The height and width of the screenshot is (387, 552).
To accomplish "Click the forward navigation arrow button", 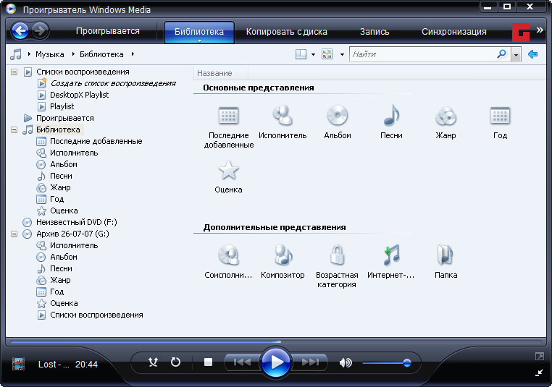I will coord(40,31).
